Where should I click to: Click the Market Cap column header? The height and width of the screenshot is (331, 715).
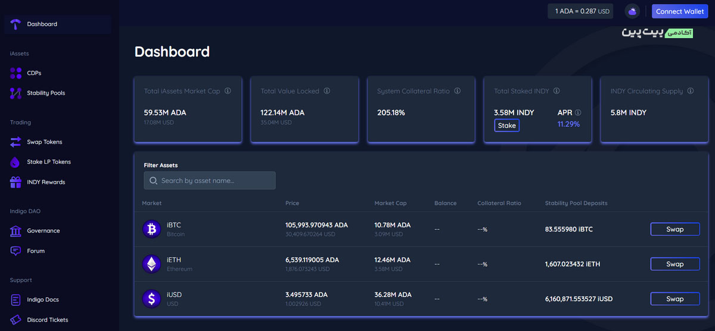[390, 204]
